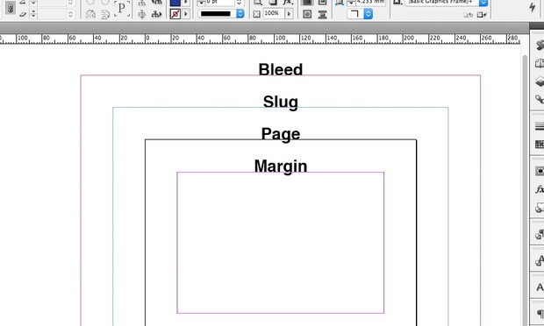Click the shear angle input field
Screen dimensions: 544x326
52,14
